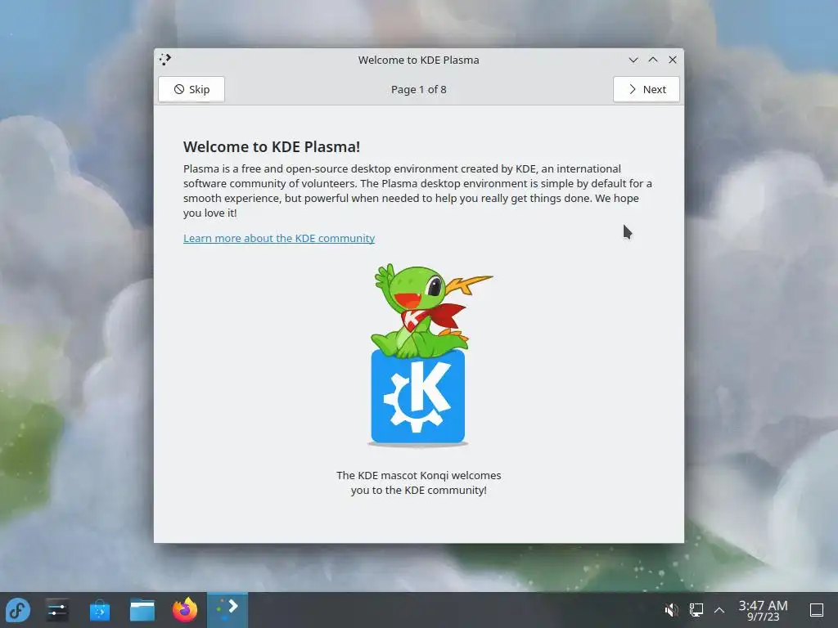Minimize the Welcome to KDE Plasma window
This screenshot has width=838, height=628.
633,60
